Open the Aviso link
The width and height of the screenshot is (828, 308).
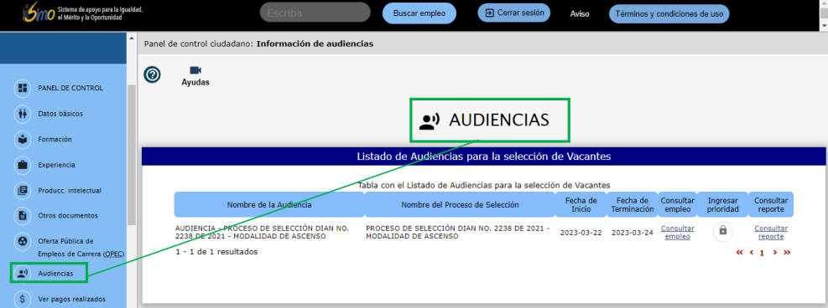580,14
